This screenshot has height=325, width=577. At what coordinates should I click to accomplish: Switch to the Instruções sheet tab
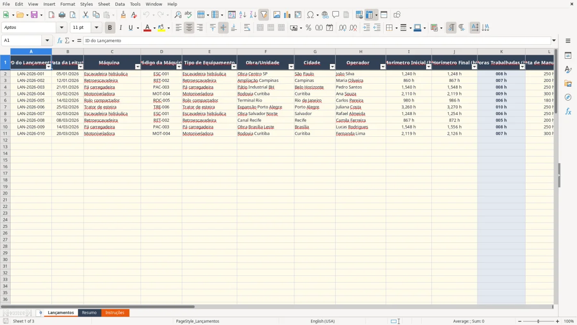pyautogui.click(x=115, y=313)
